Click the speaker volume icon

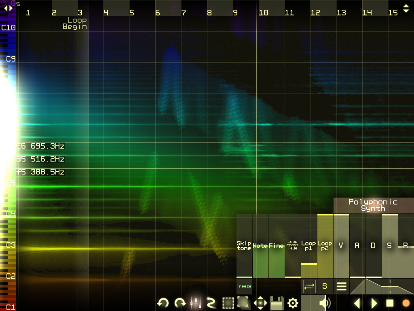click(325, 303)
